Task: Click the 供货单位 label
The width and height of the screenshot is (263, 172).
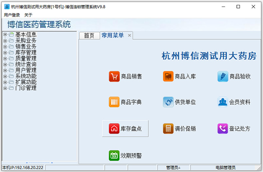Action: [x=185, y=102]
